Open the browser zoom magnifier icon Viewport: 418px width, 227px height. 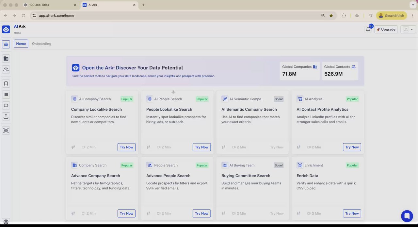click(323, 15)
